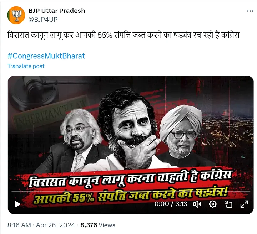The width and height of the screenshot is (257, 234).
Task: Open video settings gear icon
Action: 213,204
